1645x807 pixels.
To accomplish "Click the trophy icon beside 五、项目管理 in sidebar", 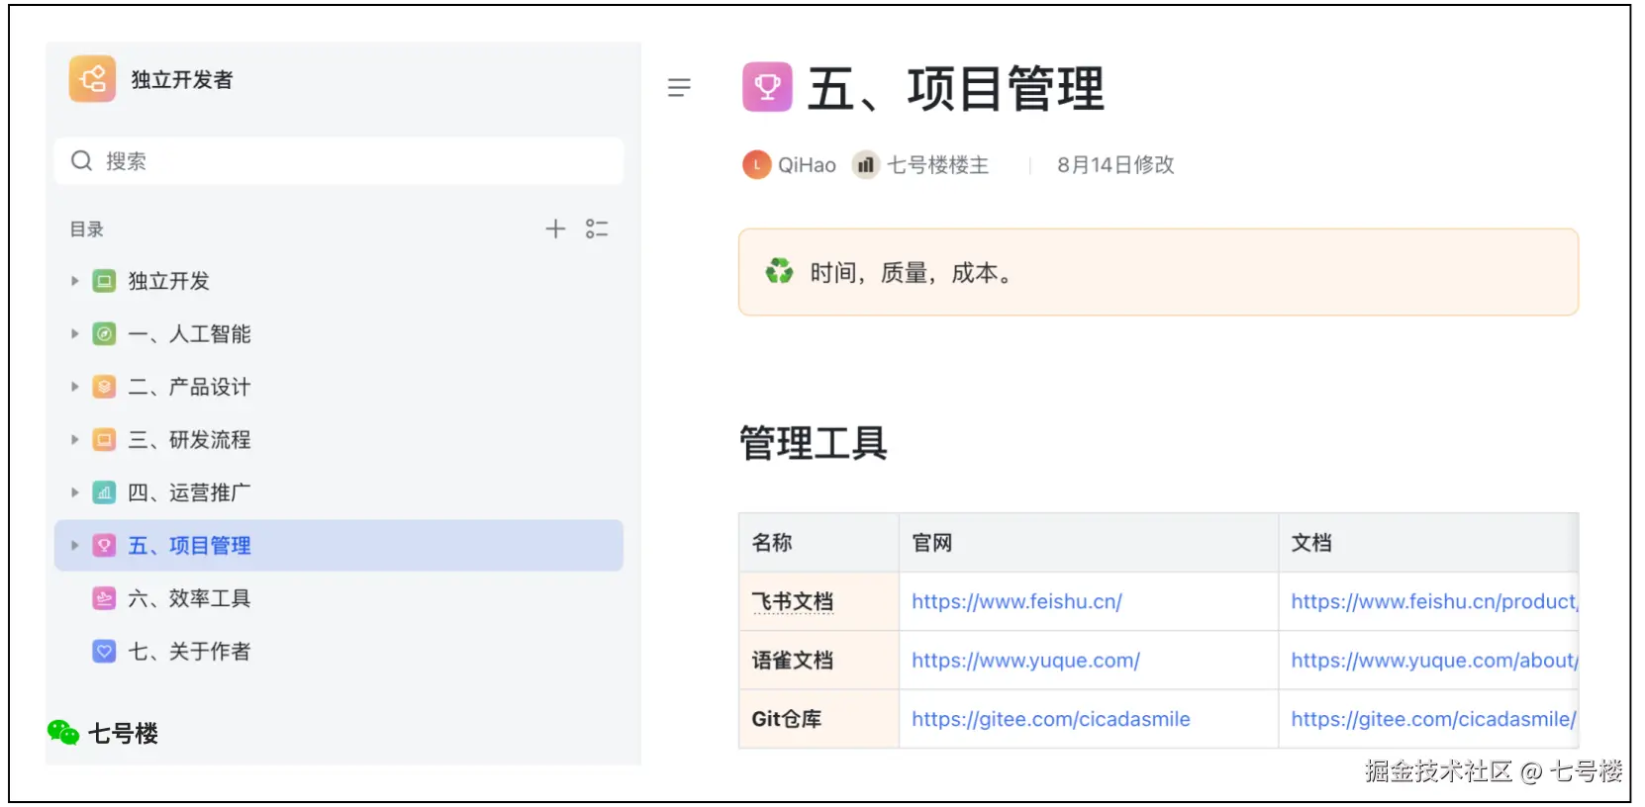I will (x=104, y=546).
